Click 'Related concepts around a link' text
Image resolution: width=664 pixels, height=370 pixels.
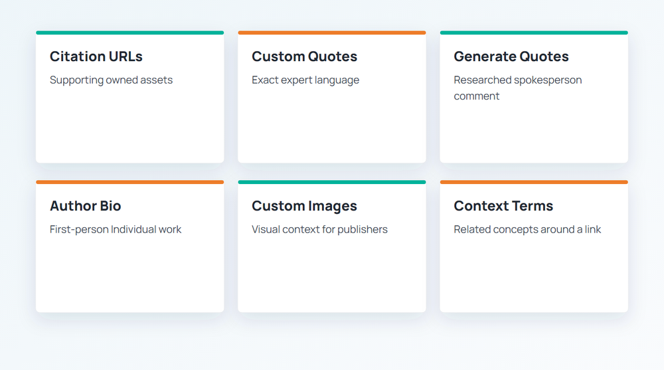coord(527,229)
